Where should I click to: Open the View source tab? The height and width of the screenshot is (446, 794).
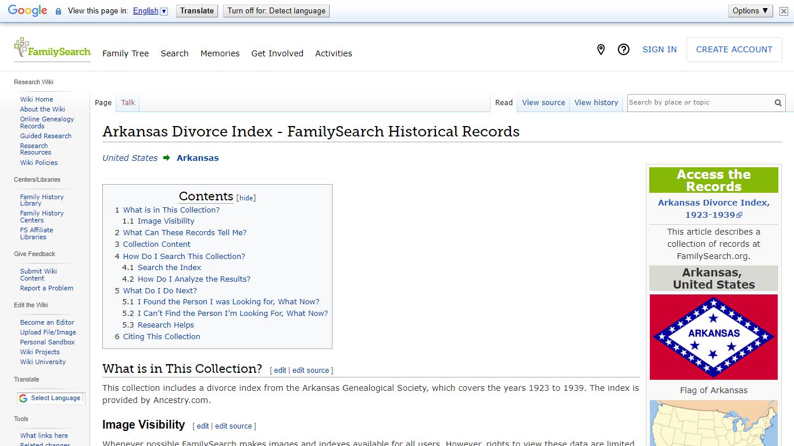pyautogui.click(x=543, y=103)
